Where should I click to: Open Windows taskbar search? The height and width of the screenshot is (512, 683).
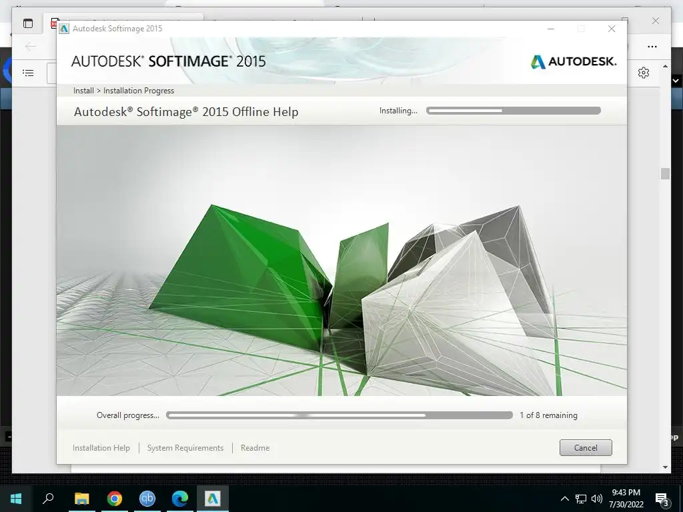tap(48, 499)
